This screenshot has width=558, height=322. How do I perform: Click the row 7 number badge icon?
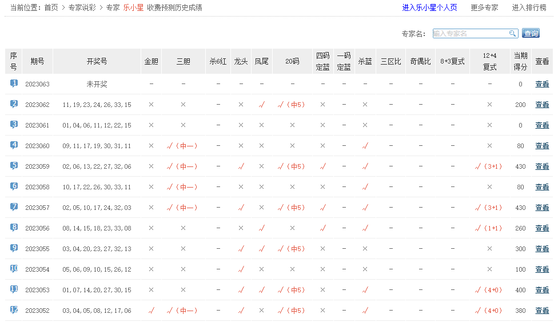[x=14, y=207]
